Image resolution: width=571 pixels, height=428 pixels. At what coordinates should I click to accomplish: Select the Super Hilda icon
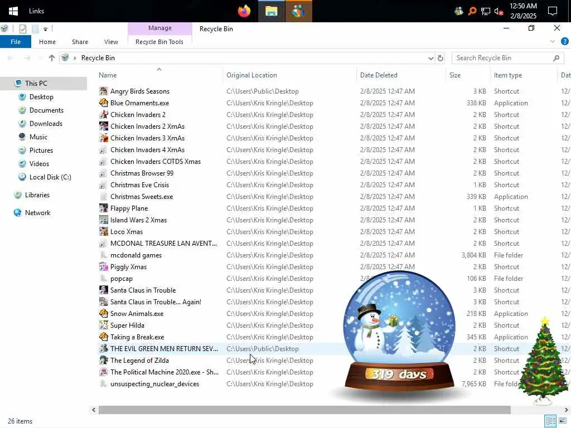click(x=103, y=325)
